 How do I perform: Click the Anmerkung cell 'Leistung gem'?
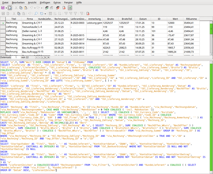pos(94,23)
